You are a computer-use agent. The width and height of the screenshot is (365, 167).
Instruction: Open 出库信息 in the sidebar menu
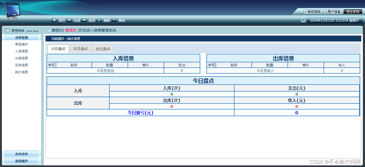22,58
